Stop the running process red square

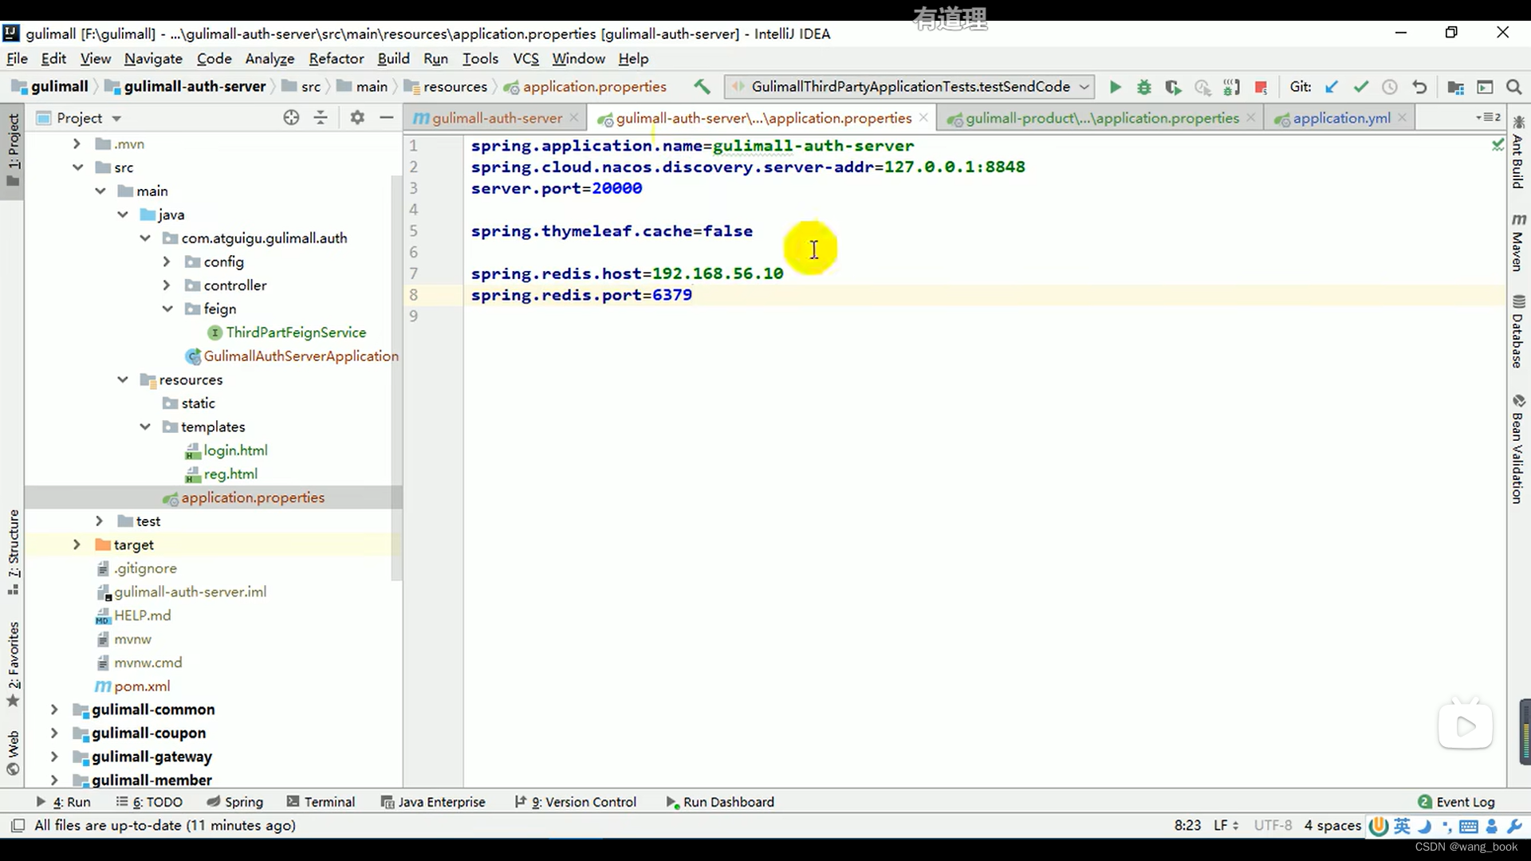point(1261,87)
